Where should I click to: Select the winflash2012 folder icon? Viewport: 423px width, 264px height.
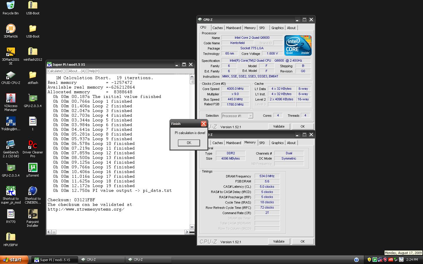[33, 54]
